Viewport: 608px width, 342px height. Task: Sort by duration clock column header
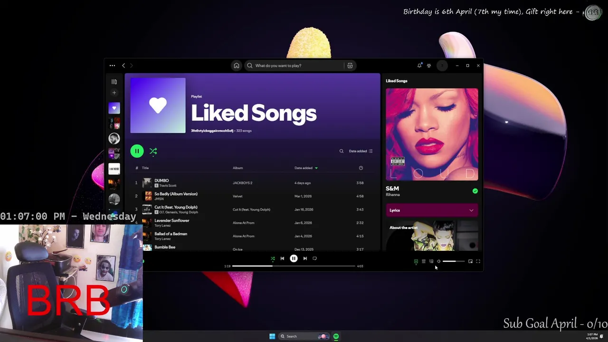(x=361, y=168)
